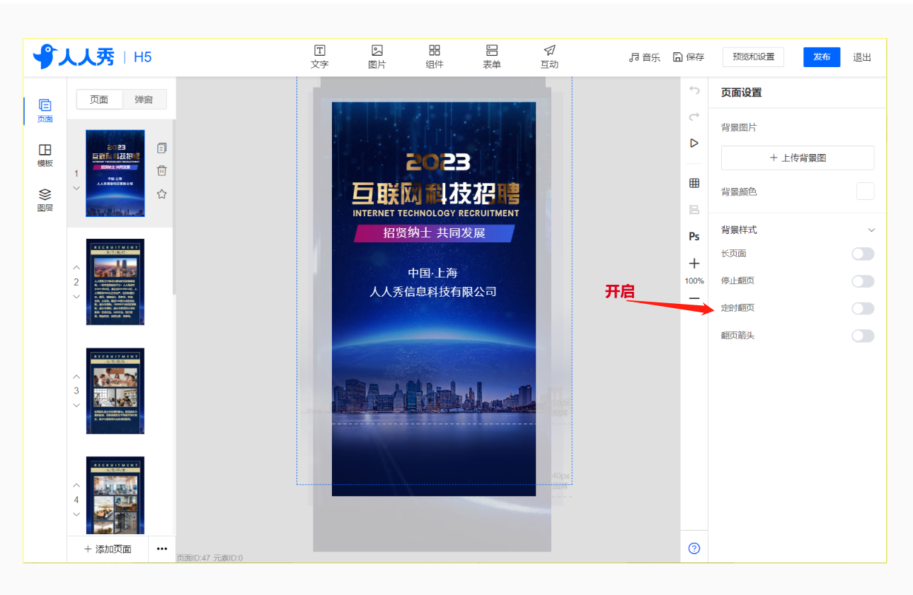
Task: Favorite page 1 with the star icon
Action: (x=161, y=194)
